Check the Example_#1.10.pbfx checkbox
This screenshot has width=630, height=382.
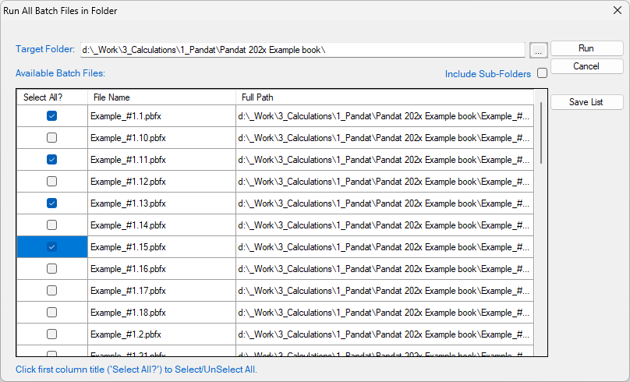(x=52, y=138)
